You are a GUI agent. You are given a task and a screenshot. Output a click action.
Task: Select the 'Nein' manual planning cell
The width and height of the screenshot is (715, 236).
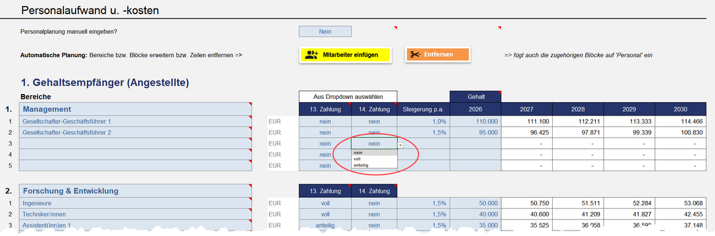[325, 31]
